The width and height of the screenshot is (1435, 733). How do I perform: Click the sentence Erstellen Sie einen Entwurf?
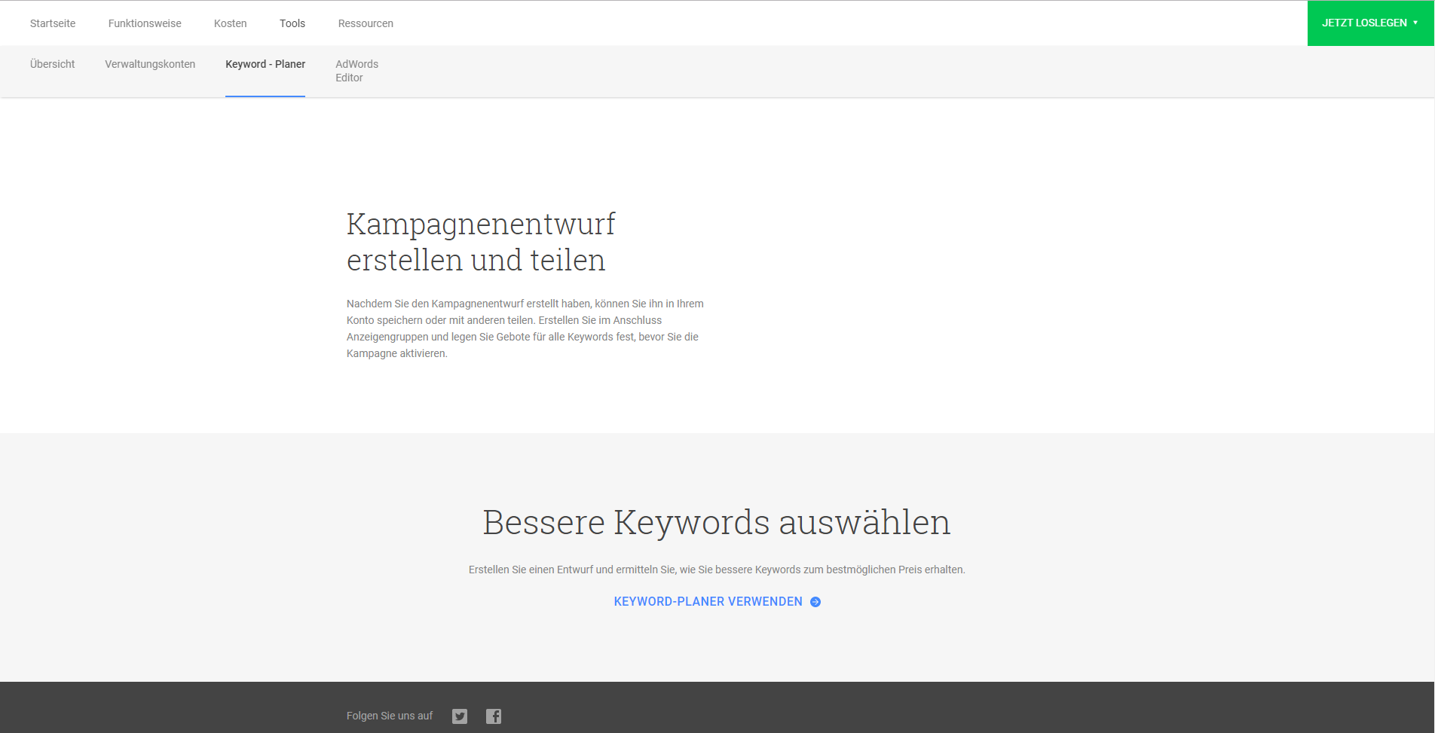pos(717,570)
